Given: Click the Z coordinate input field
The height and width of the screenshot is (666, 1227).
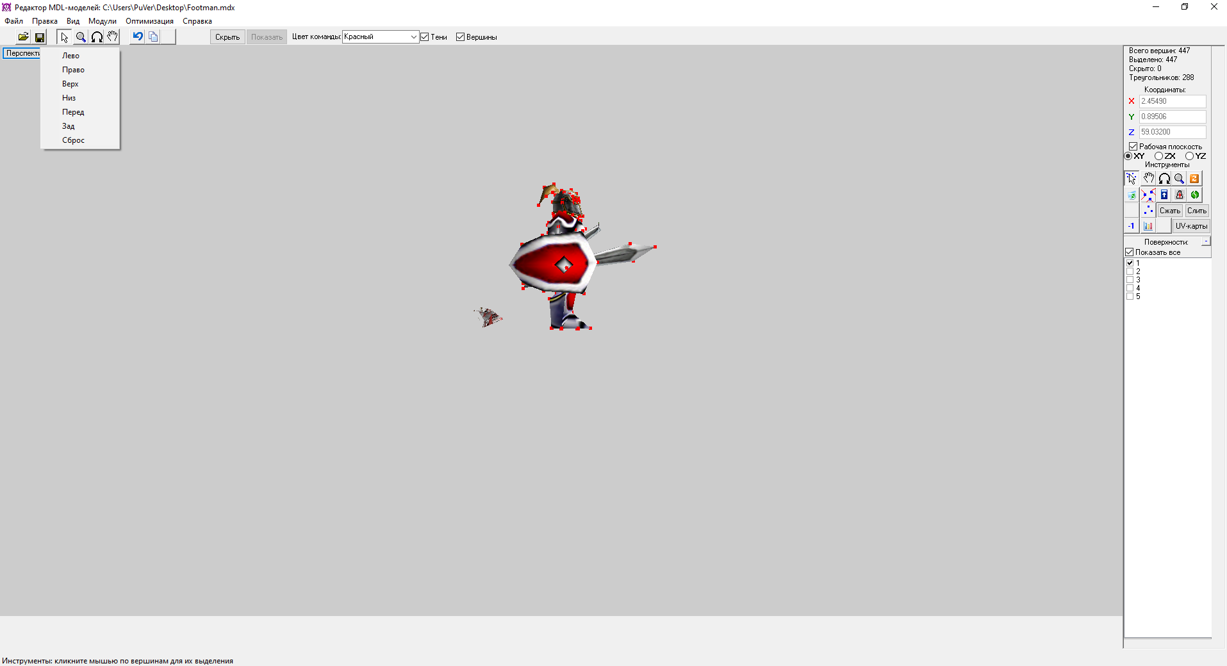Looking at the screenshot, I should tap(1173, 132).
